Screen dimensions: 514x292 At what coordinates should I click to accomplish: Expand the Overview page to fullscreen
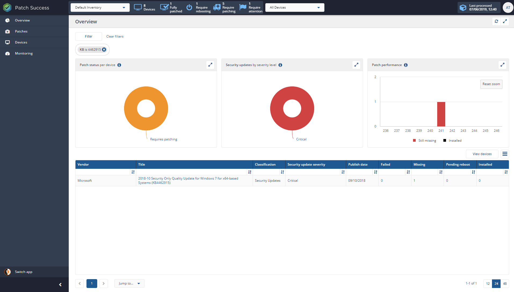point(505,21)
